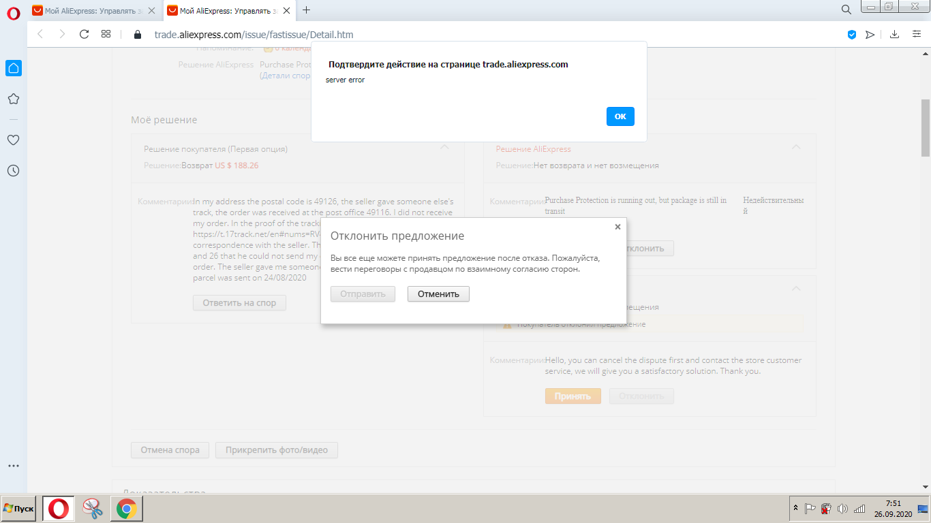This screenshot has width=931, height=523.
Task: Open the blue shield ad blocker icon
Action: [852, 35]
